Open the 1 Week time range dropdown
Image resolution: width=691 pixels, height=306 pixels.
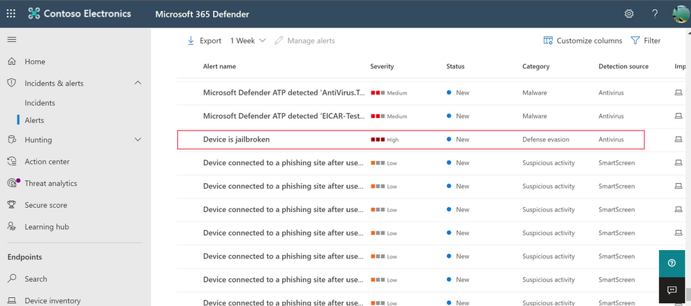click(x=248, y=41)
